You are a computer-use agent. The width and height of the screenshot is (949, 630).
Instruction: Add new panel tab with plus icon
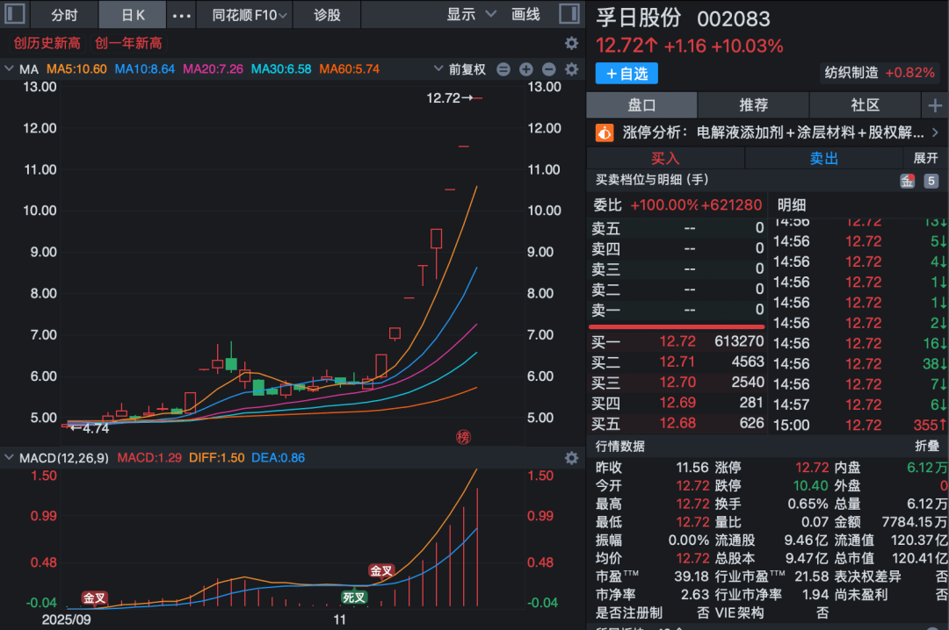[935, 105]
